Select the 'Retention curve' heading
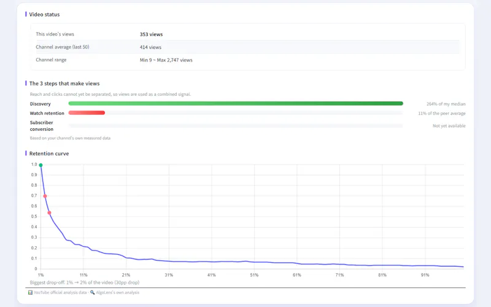This screenshot has height=307, width=491. click(49, 153)
